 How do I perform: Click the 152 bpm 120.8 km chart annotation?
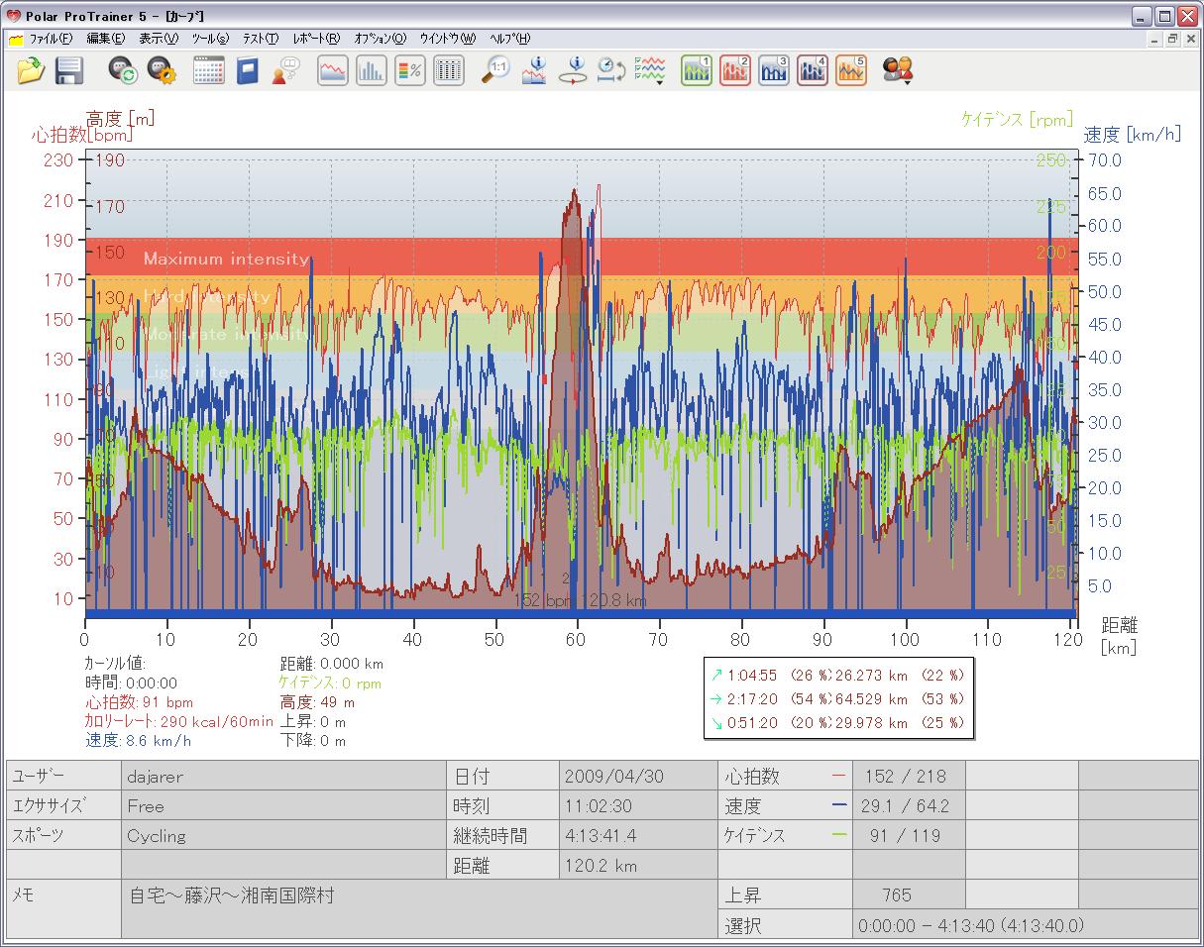(581, 600)
